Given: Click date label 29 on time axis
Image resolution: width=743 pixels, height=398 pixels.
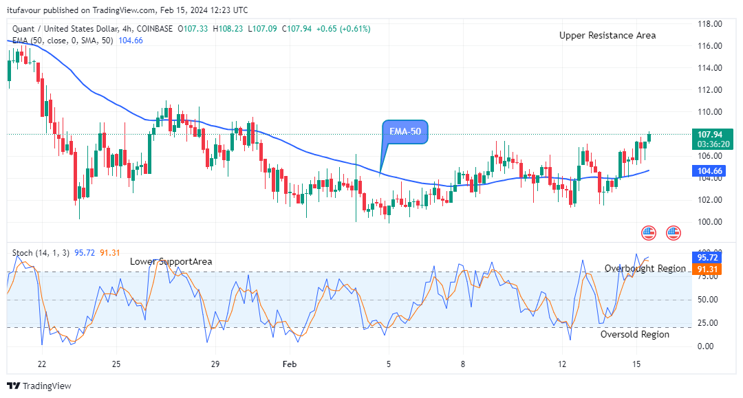Looking at the screenshot, I should click(215, 364).
